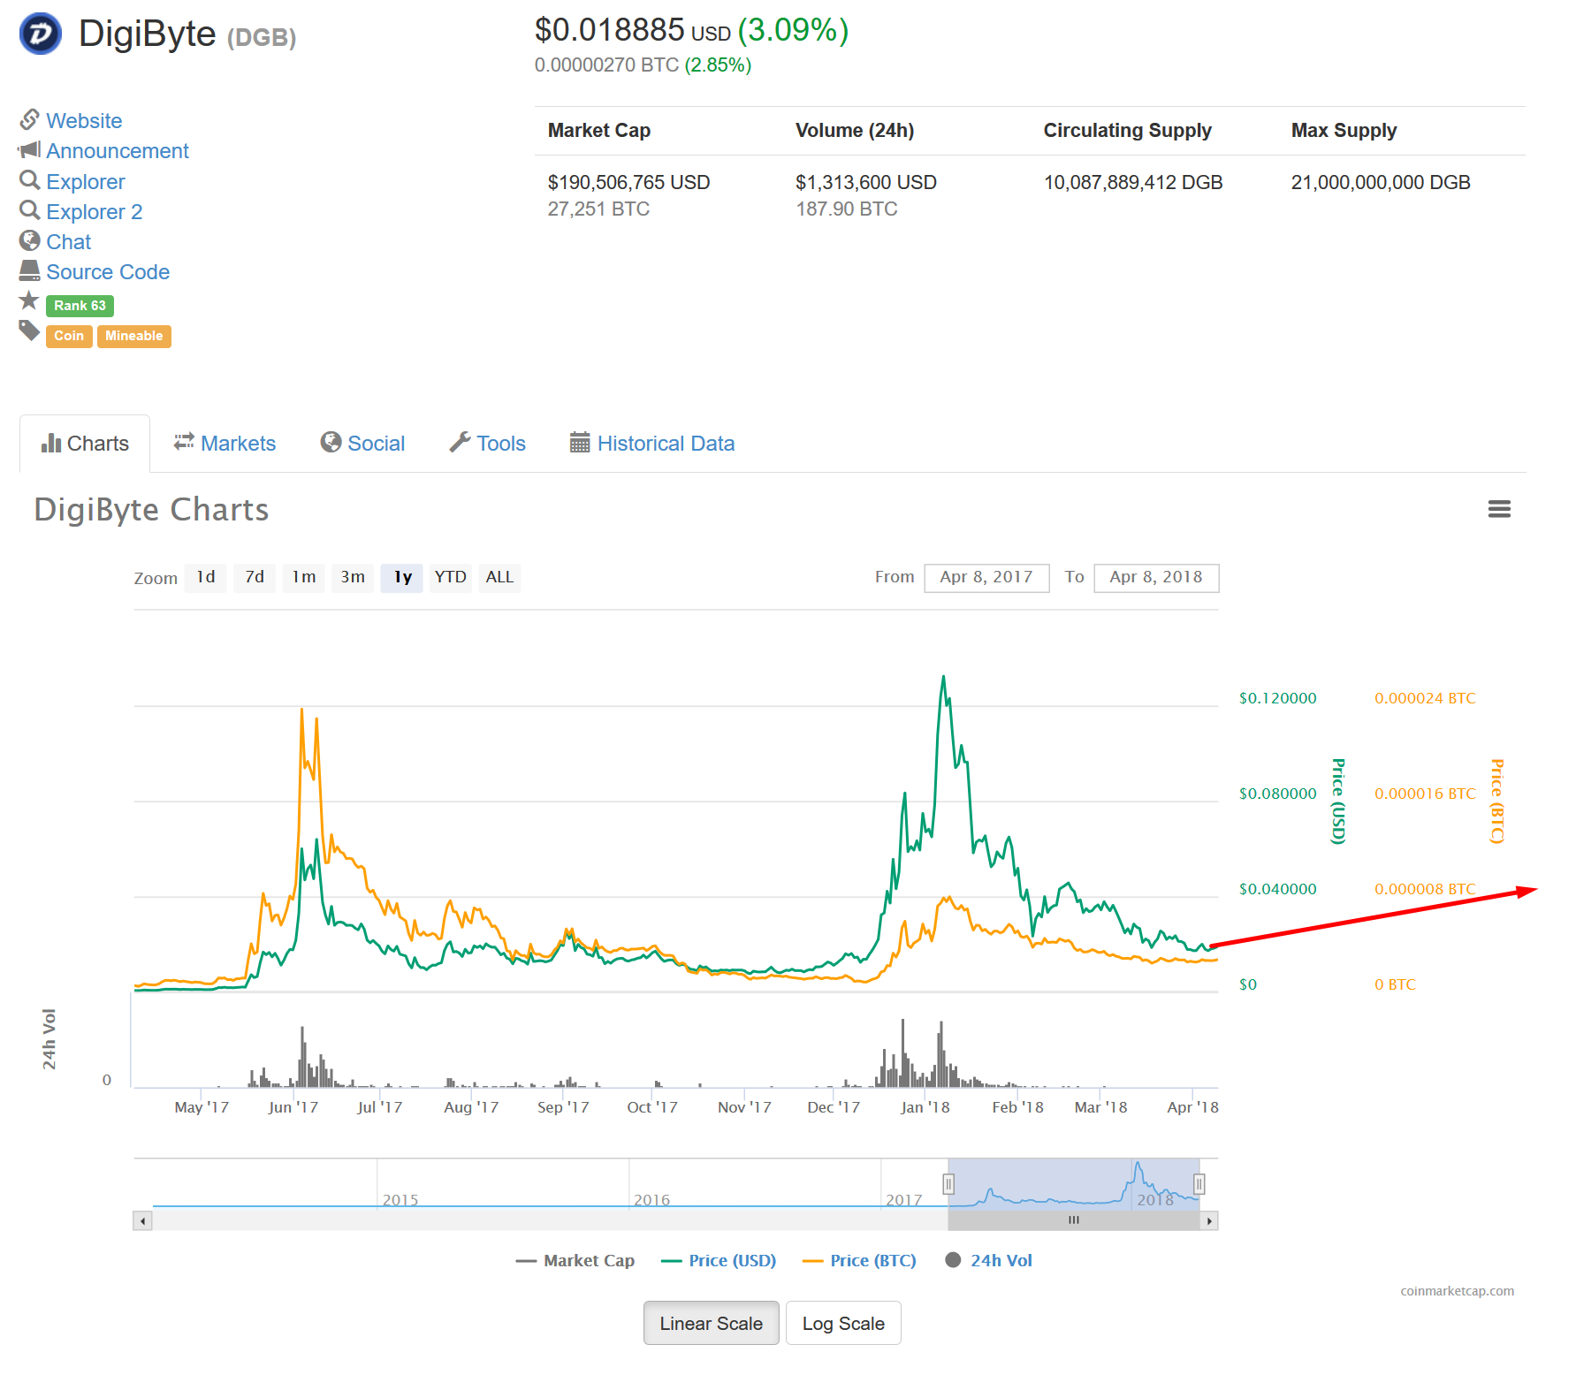The height and width of the screenshot is (1375, 1576).
Task: Click the tag icon beside Coin label
Action: pyautogui.click(x=30, y=331)
